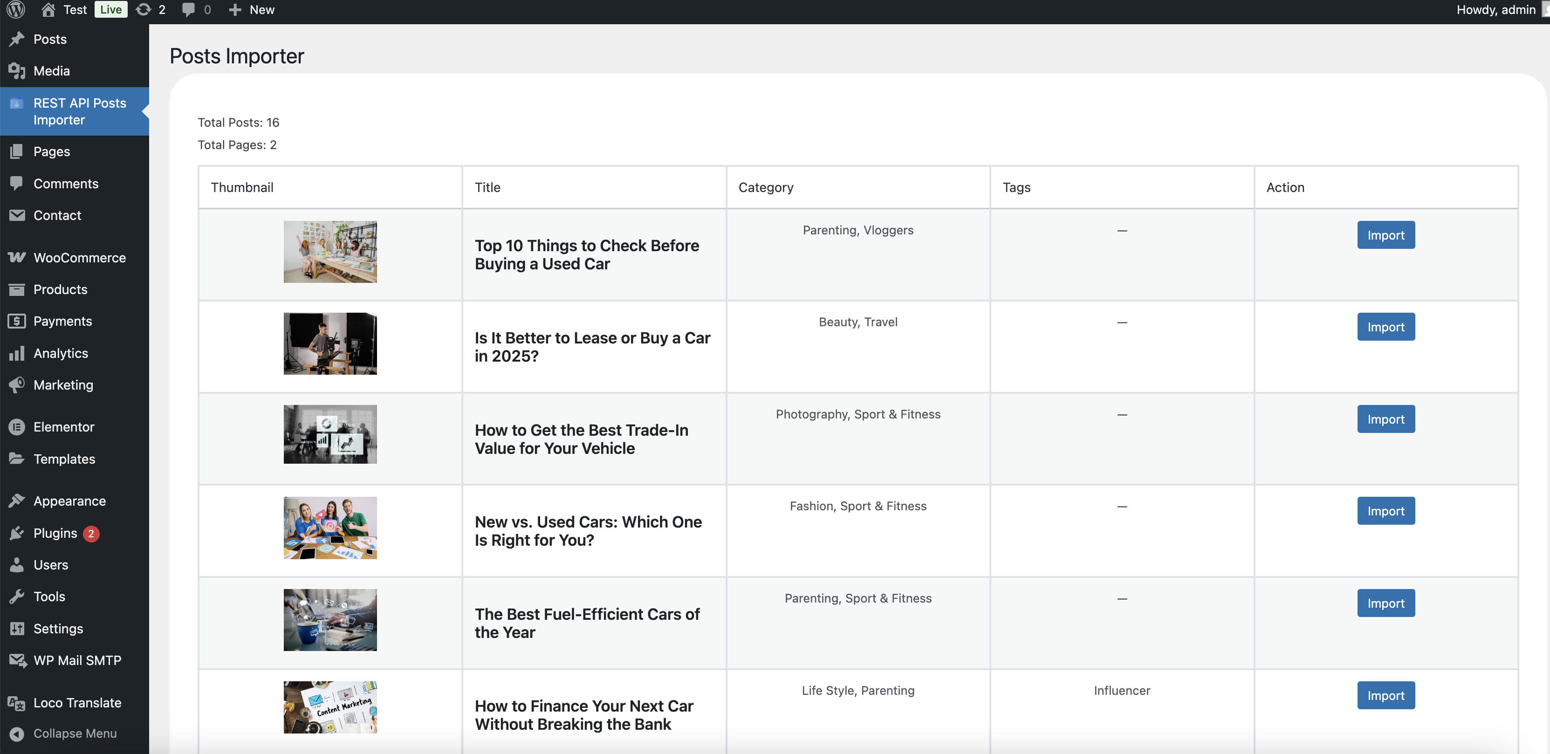Open the Elementor panel

[64, 427]
